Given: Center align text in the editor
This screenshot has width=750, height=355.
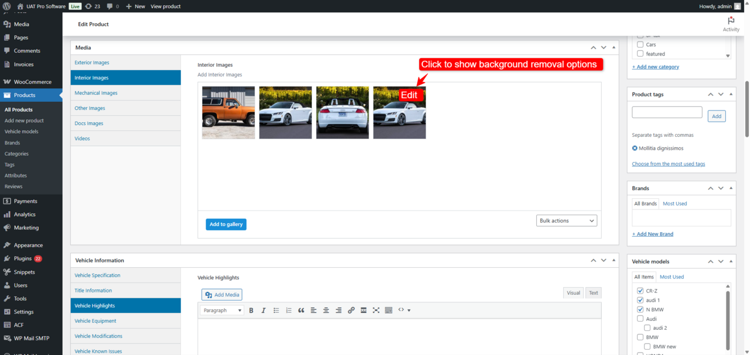Looking at the screenshot, I should 326,310.
